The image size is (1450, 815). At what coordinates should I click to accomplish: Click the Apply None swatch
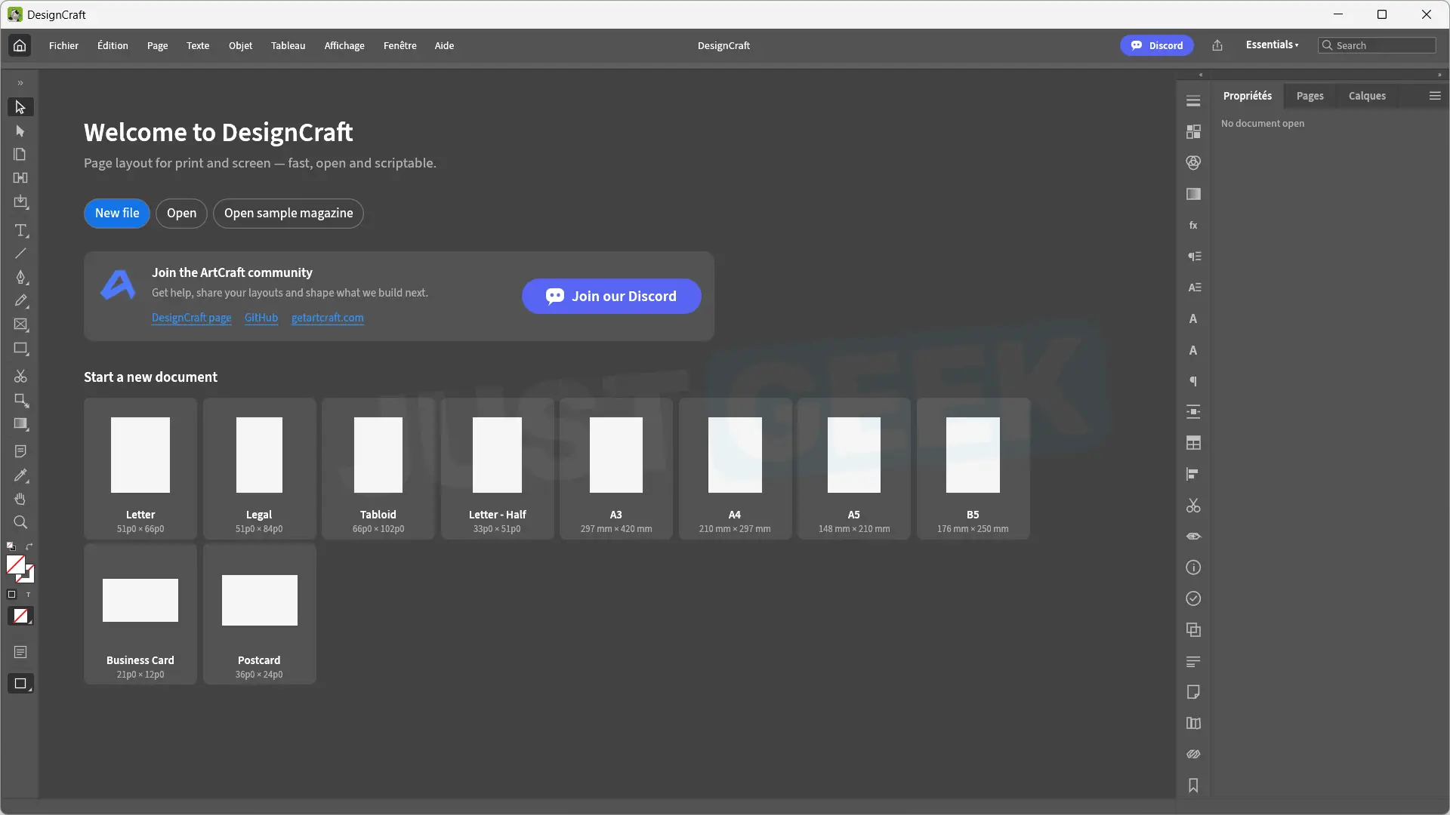click(x=20, y=616)
